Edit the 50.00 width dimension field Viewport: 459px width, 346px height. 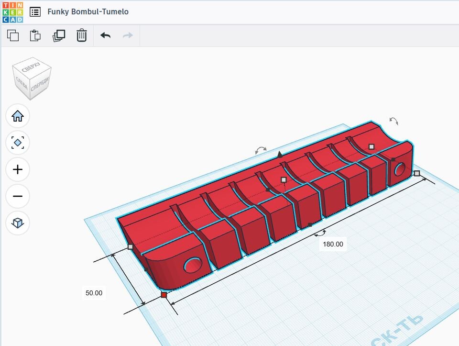click(94, 293)
